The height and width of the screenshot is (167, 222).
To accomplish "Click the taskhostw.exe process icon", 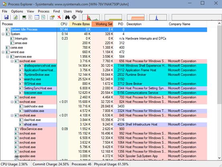I will pyautogui.click(x=21, y=106).
